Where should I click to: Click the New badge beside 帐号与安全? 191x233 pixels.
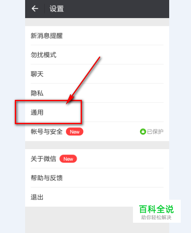(75, 131)
